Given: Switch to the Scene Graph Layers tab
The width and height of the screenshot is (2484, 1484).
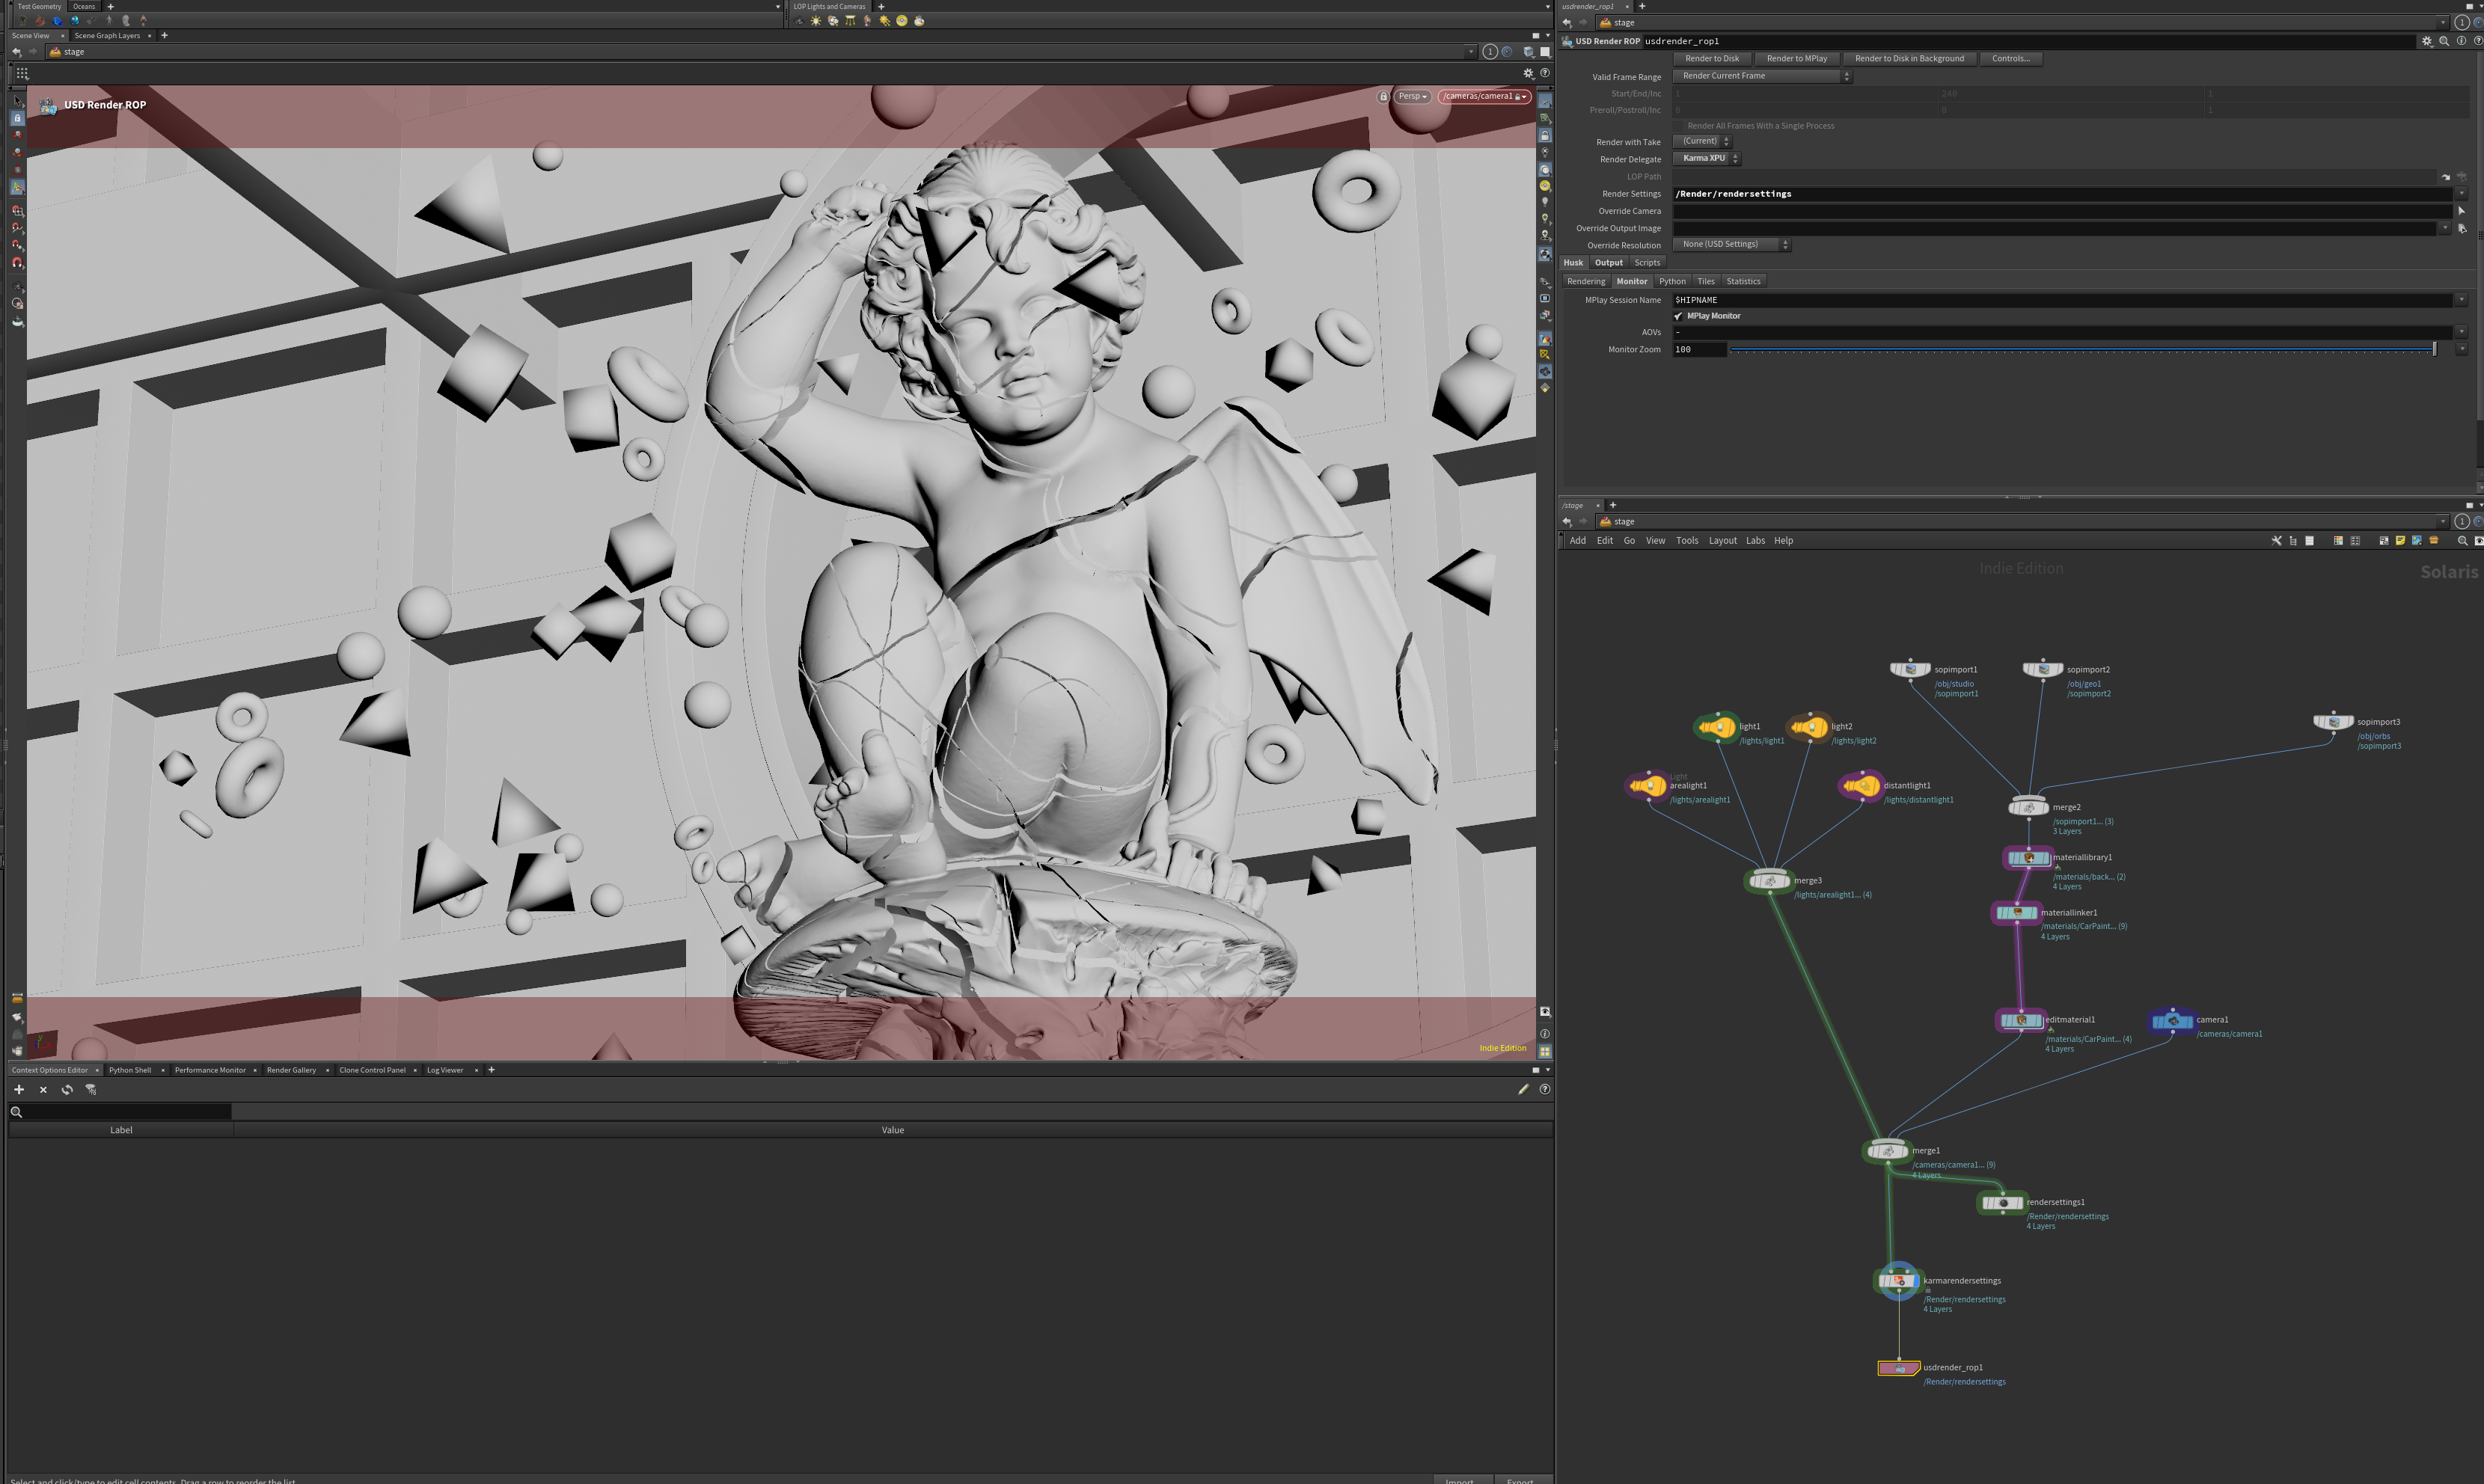Looking at the screenshot, I should point(107,36).
